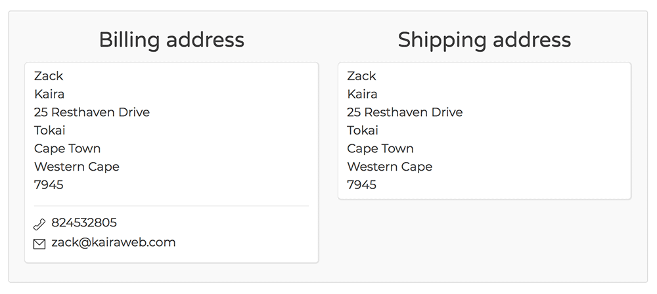The image size is (657, 294).
Task: Click the Shipping address heading
Action: (x=484, y=40)
